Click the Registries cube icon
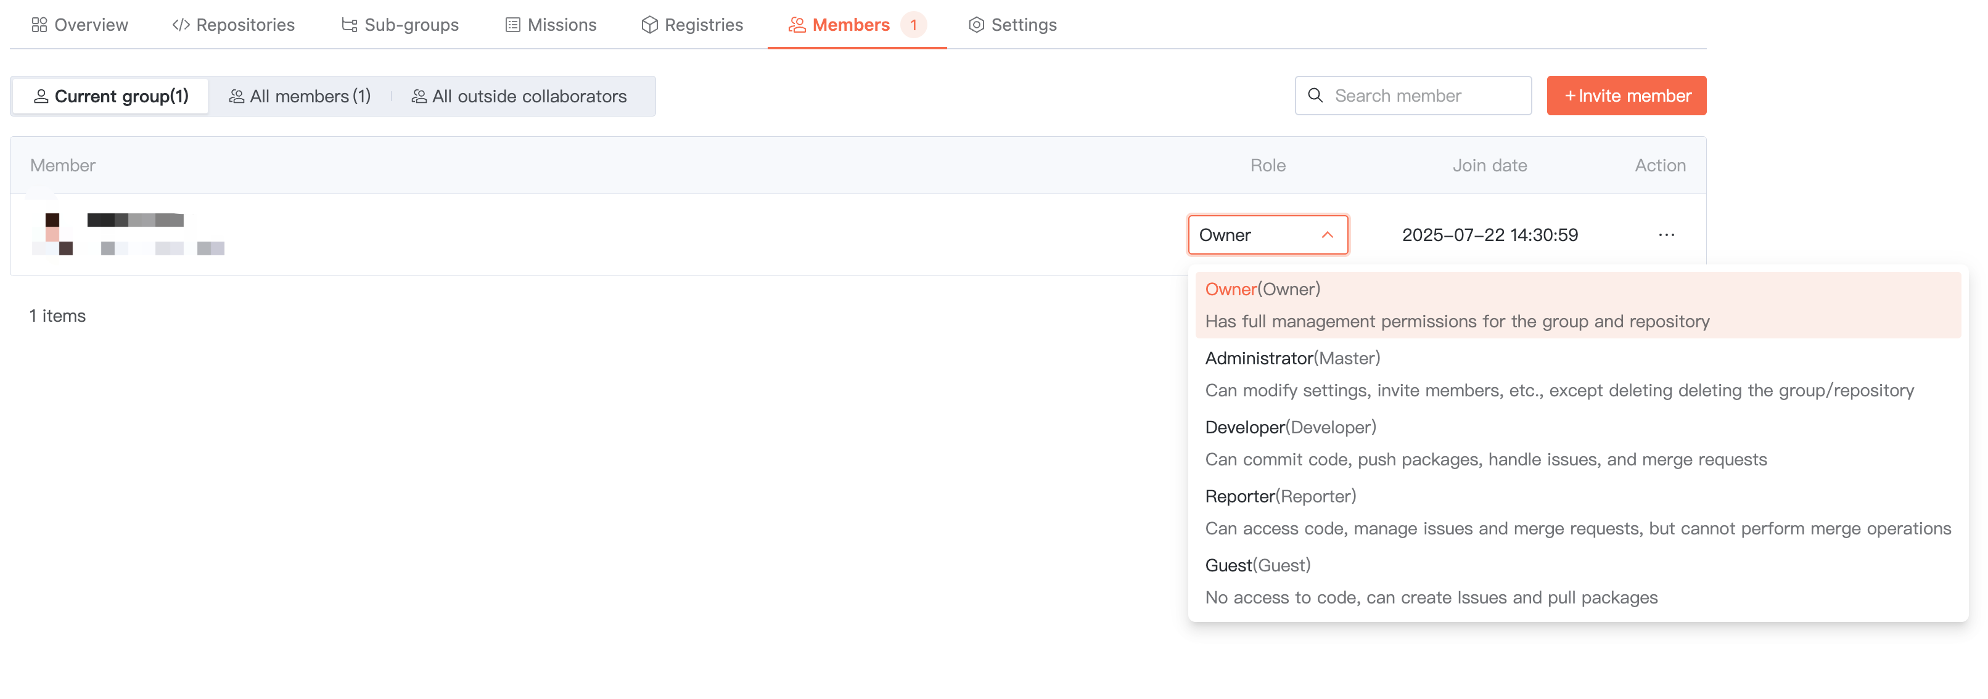The image size is (1988, 699). pyautogui.click(x=649, y=25)
